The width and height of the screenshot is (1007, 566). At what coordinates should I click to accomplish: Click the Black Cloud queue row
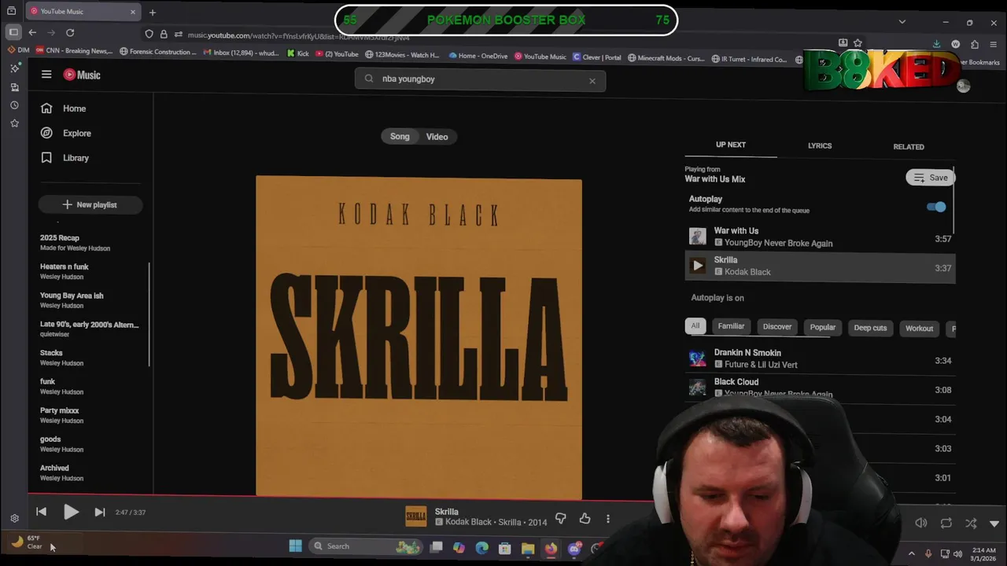pyautogui.click(x=820, y=388)
